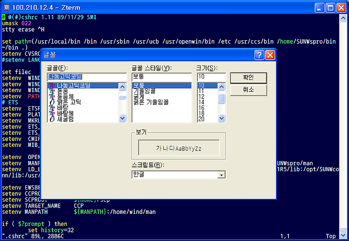This screenshot has width=349, height=241.
Task: Click the 확인 (OK) button
Action: pos(248,78)
